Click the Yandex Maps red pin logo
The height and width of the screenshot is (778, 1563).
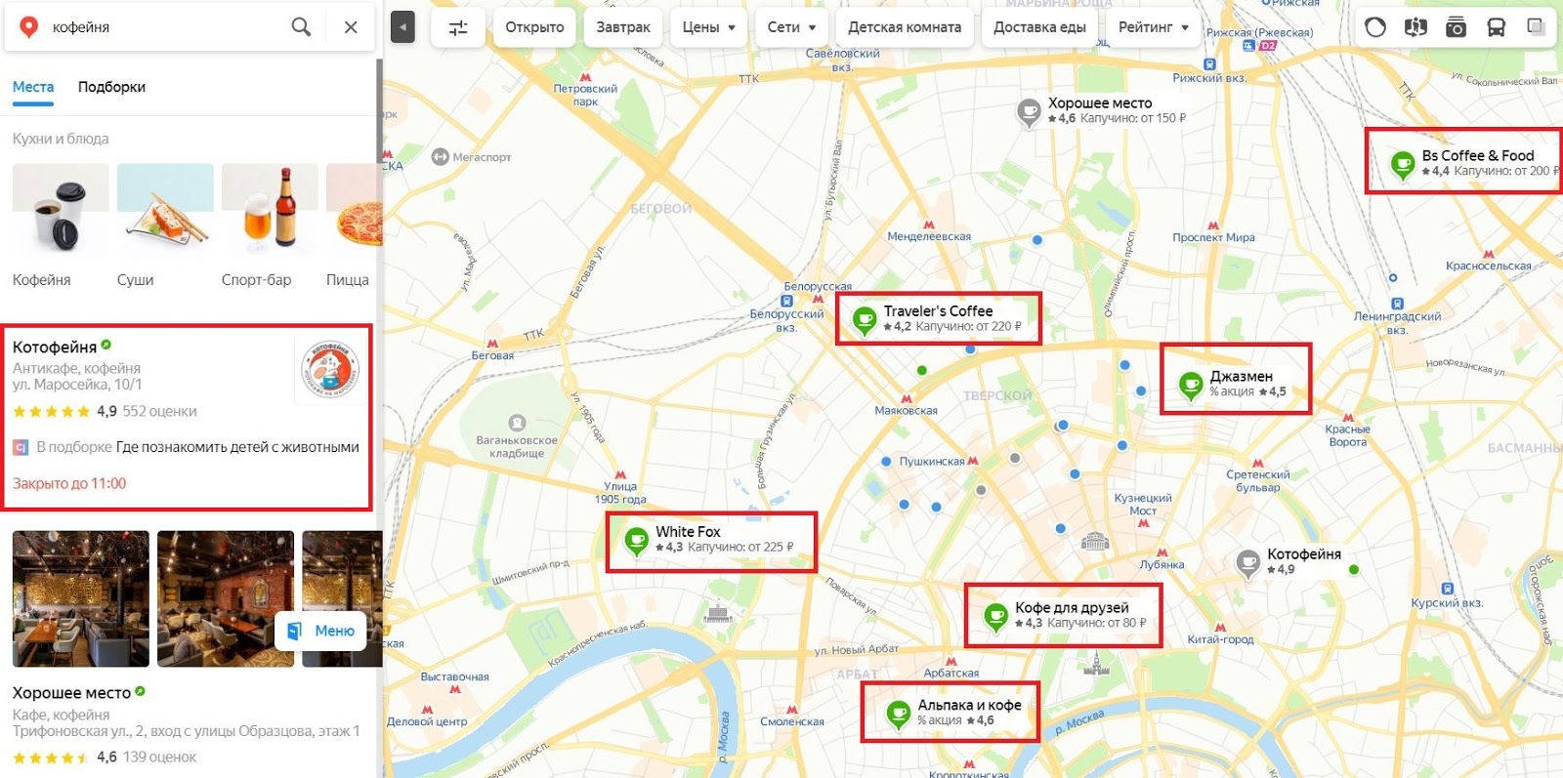(x=29, y=27)
